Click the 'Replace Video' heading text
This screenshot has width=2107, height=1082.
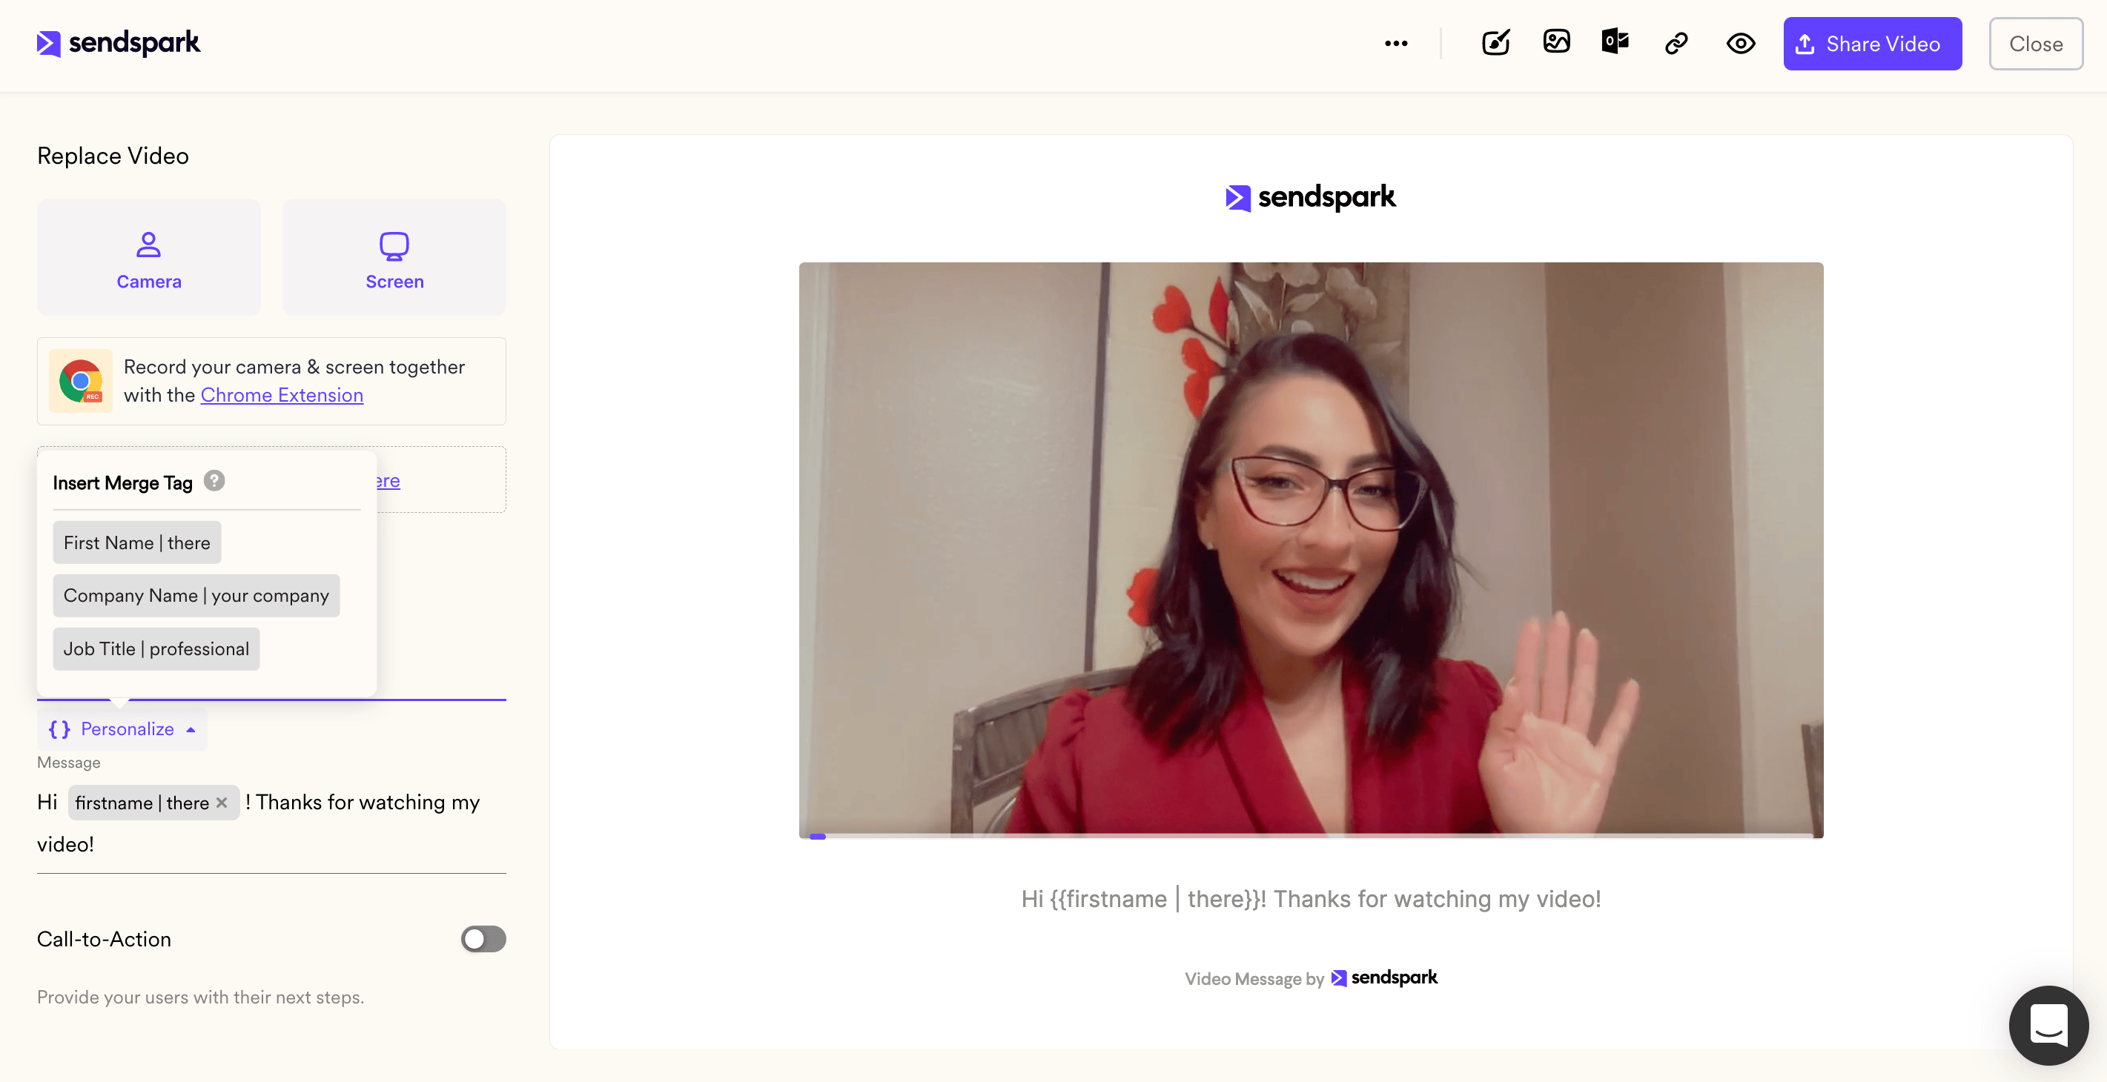click(113, 156)
